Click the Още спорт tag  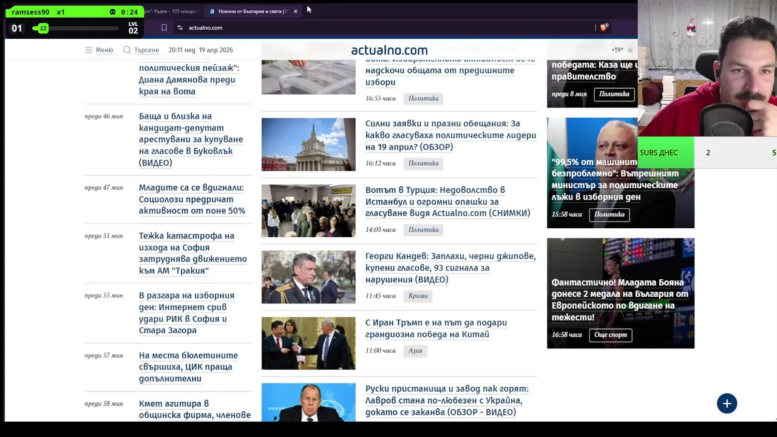click(610, 334)
